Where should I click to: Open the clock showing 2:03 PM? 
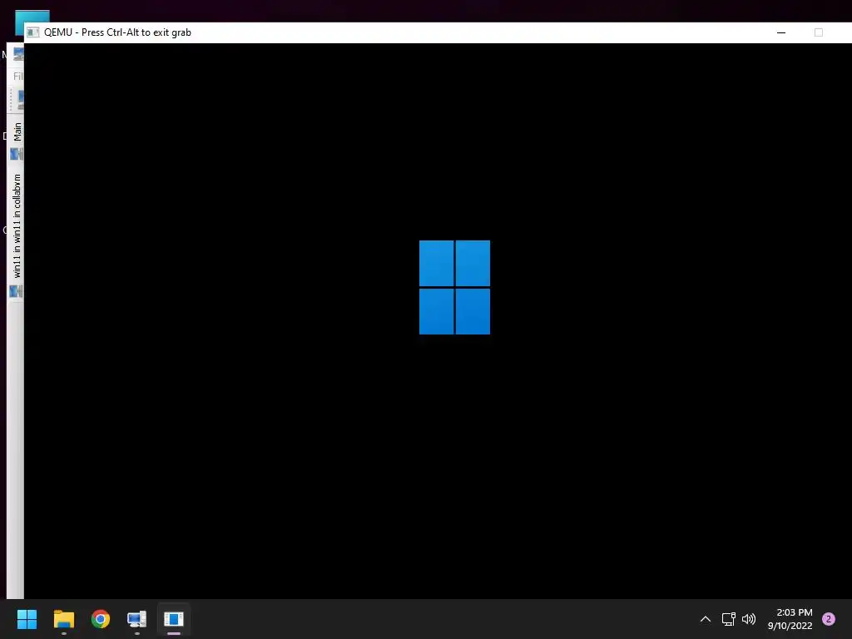(x=790, y=619)
